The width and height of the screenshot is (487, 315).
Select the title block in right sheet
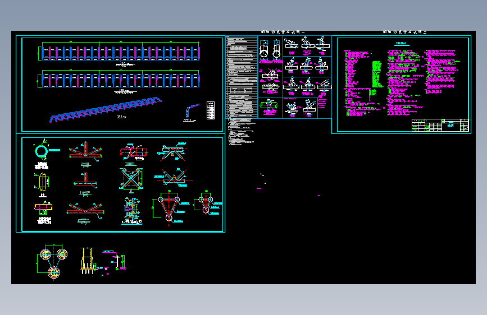click(x=440, y=125)
